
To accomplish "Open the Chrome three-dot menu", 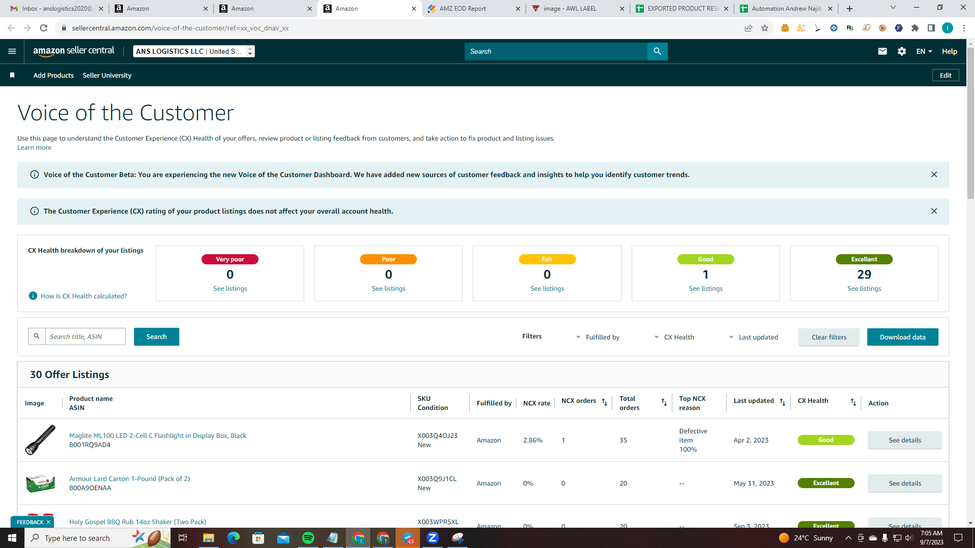I will tap(964, 28).
